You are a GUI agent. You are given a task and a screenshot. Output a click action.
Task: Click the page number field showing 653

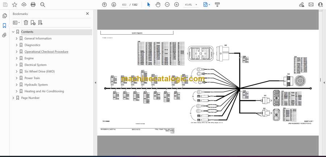124,5
